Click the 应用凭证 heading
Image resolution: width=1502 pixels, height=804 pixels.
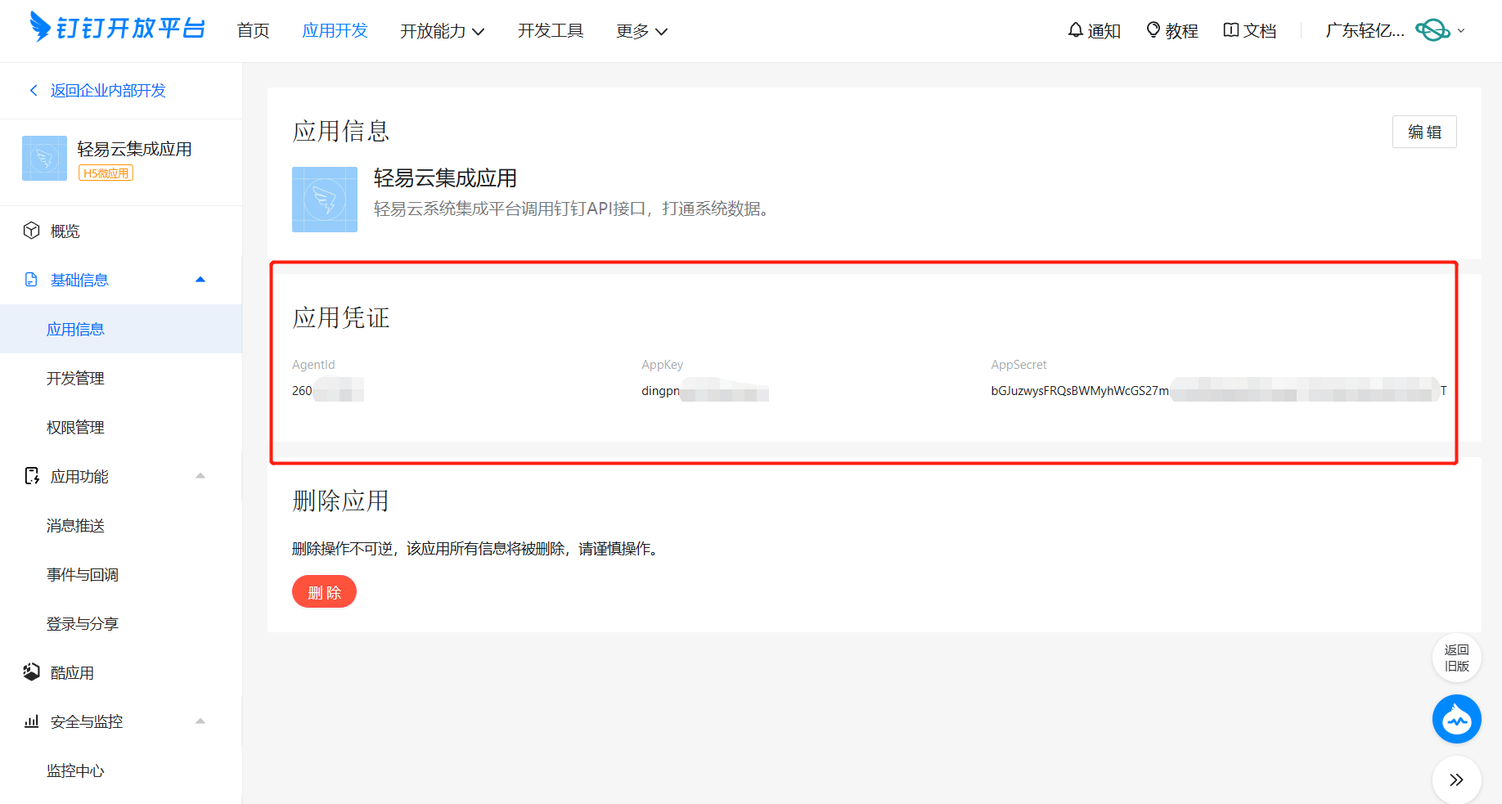click(x=341, y=317)
